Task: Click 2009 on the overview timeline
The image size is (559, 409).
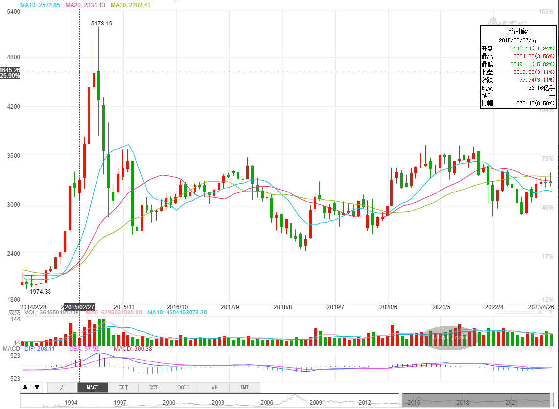Action: (x=316, y=403)
